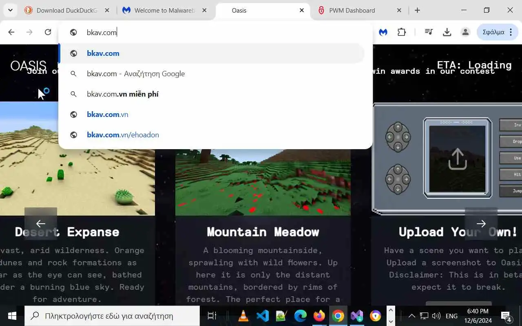Click the ETA: Loading text
This screenshot has height=326, width=522.
pos(474,65)
